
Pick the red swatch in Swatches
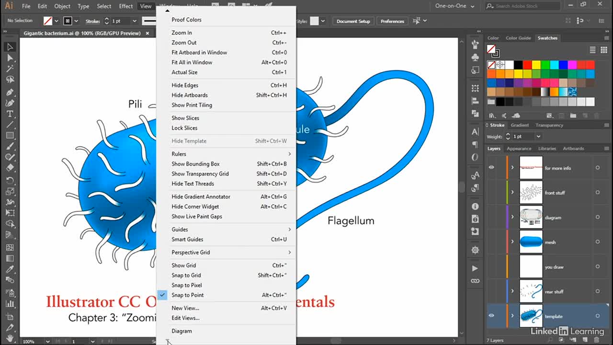click(527, 65)
